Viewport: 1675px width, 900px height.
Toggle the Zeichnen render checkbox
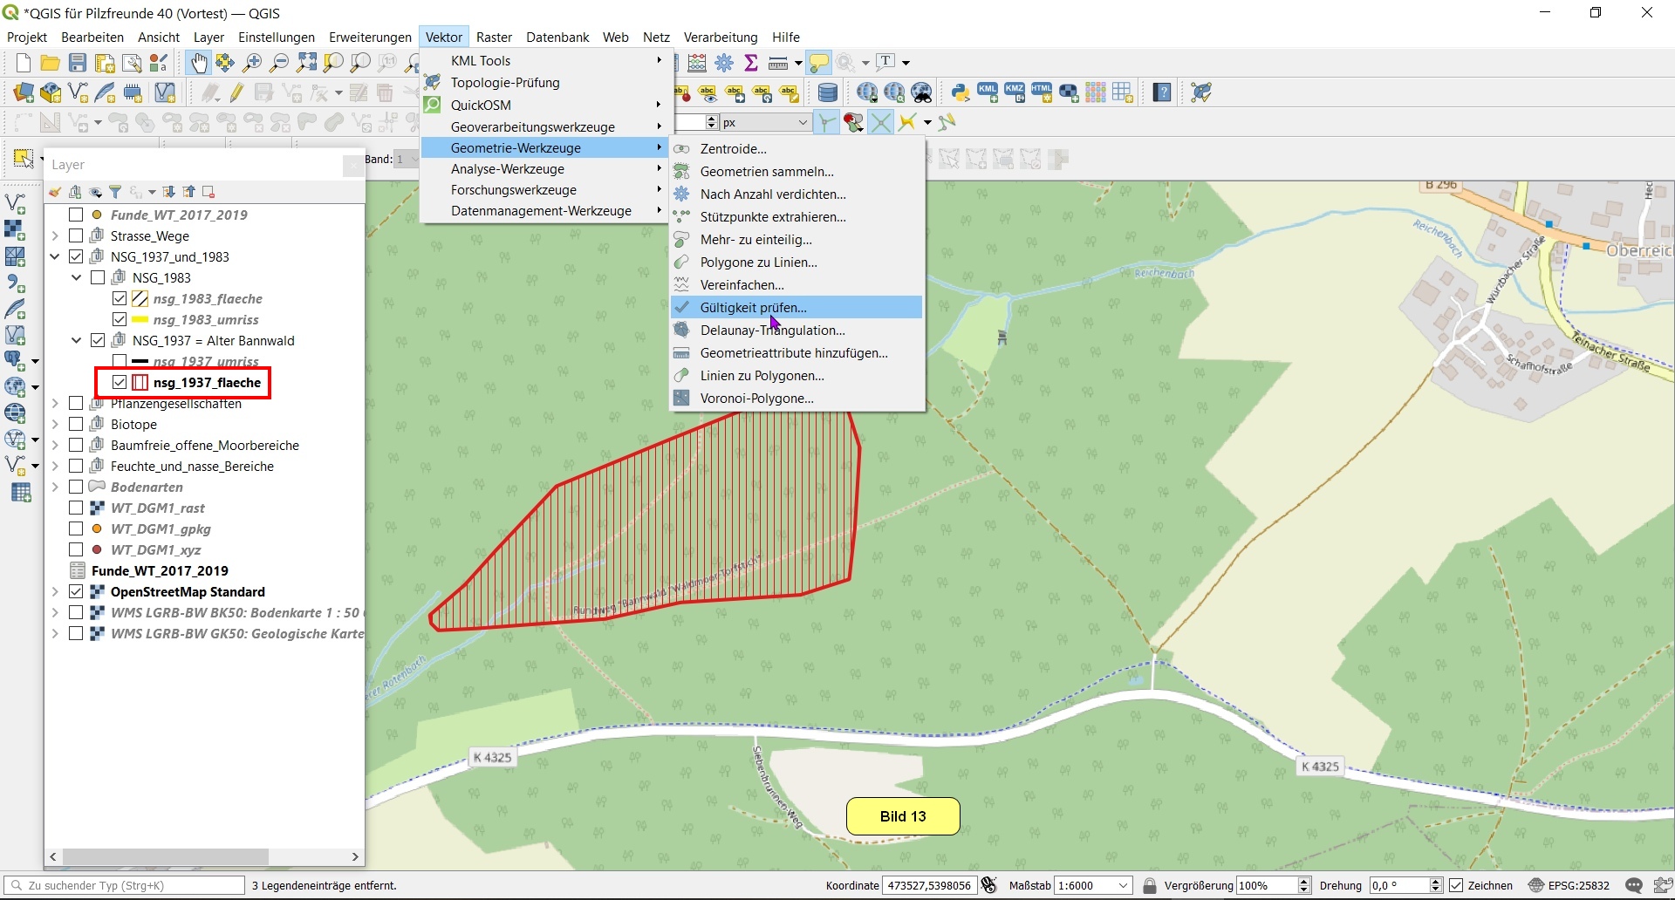1456,886
